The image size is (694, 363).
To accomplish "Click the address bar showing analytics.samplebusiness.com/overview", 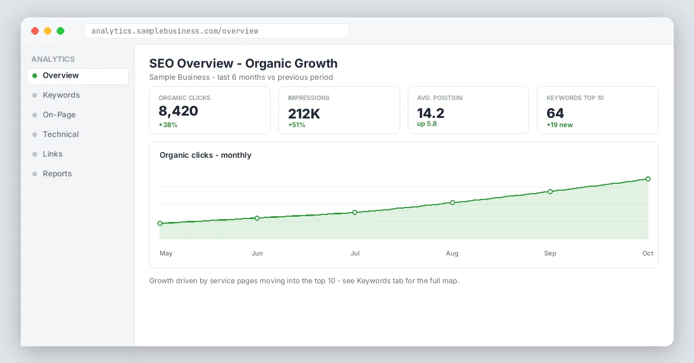I will (216, 31).
